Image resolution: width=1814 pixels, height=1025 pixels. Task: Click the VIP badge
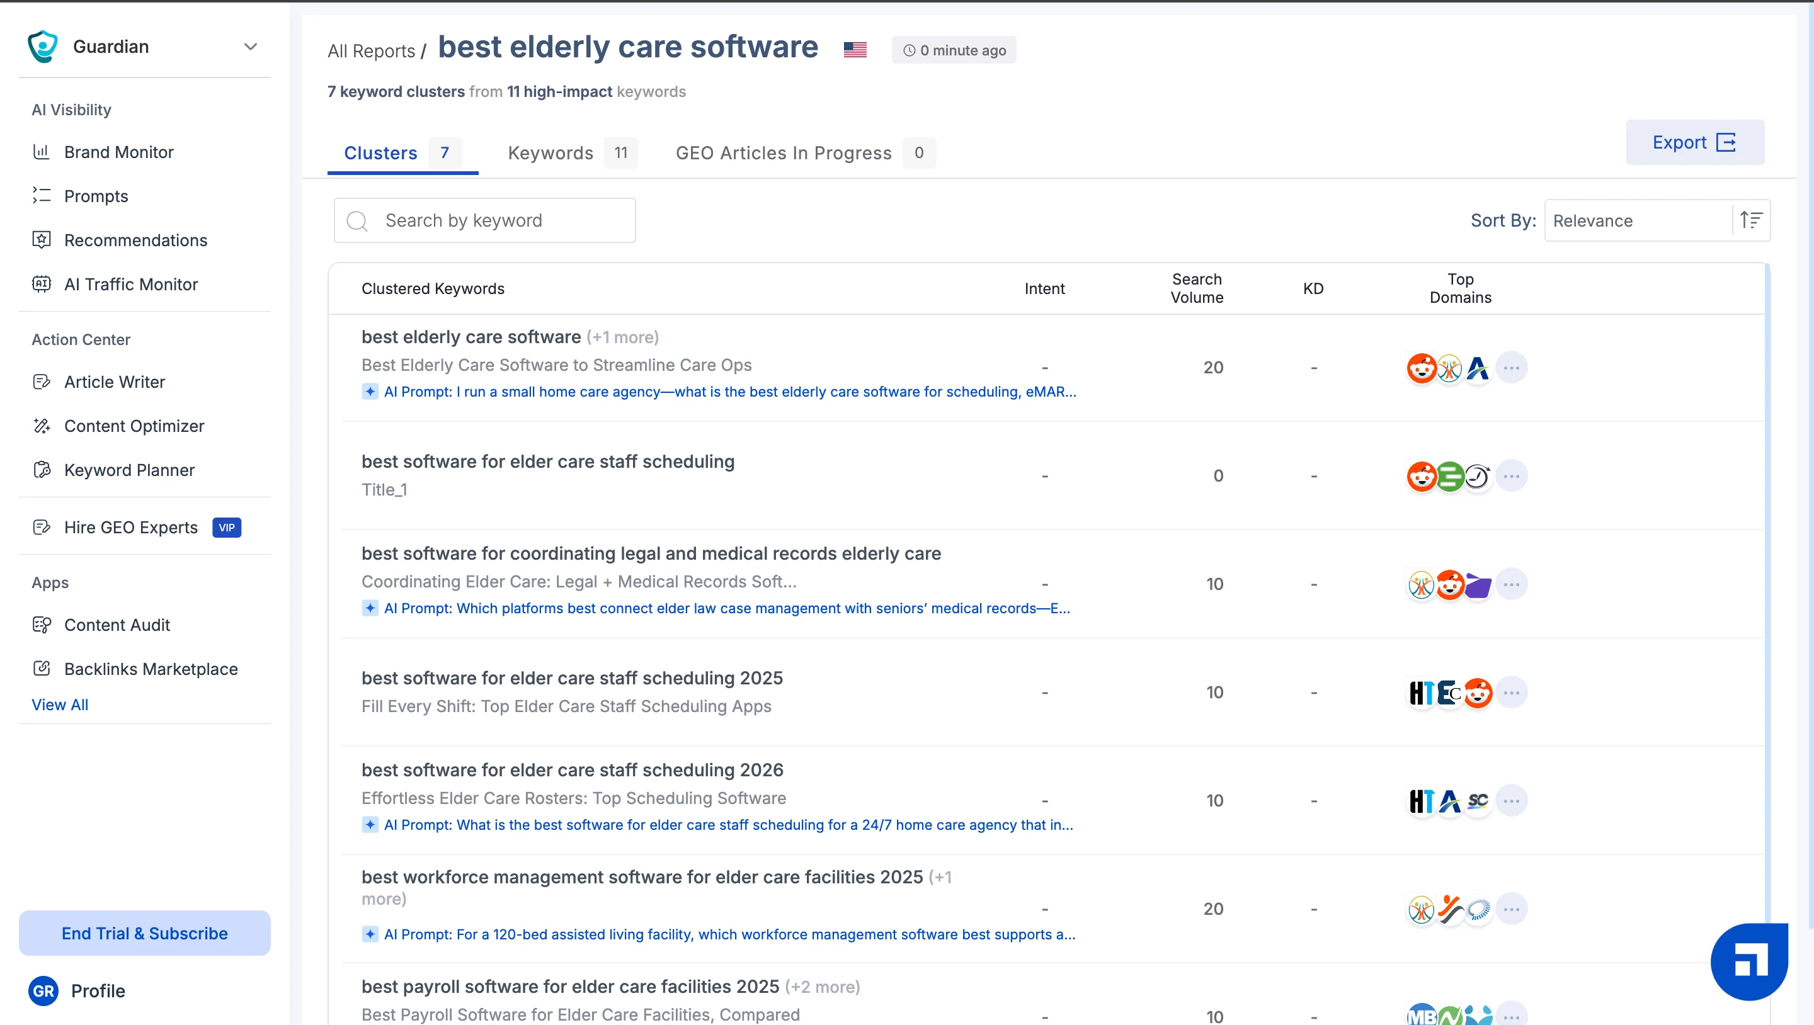coord(227,527)
